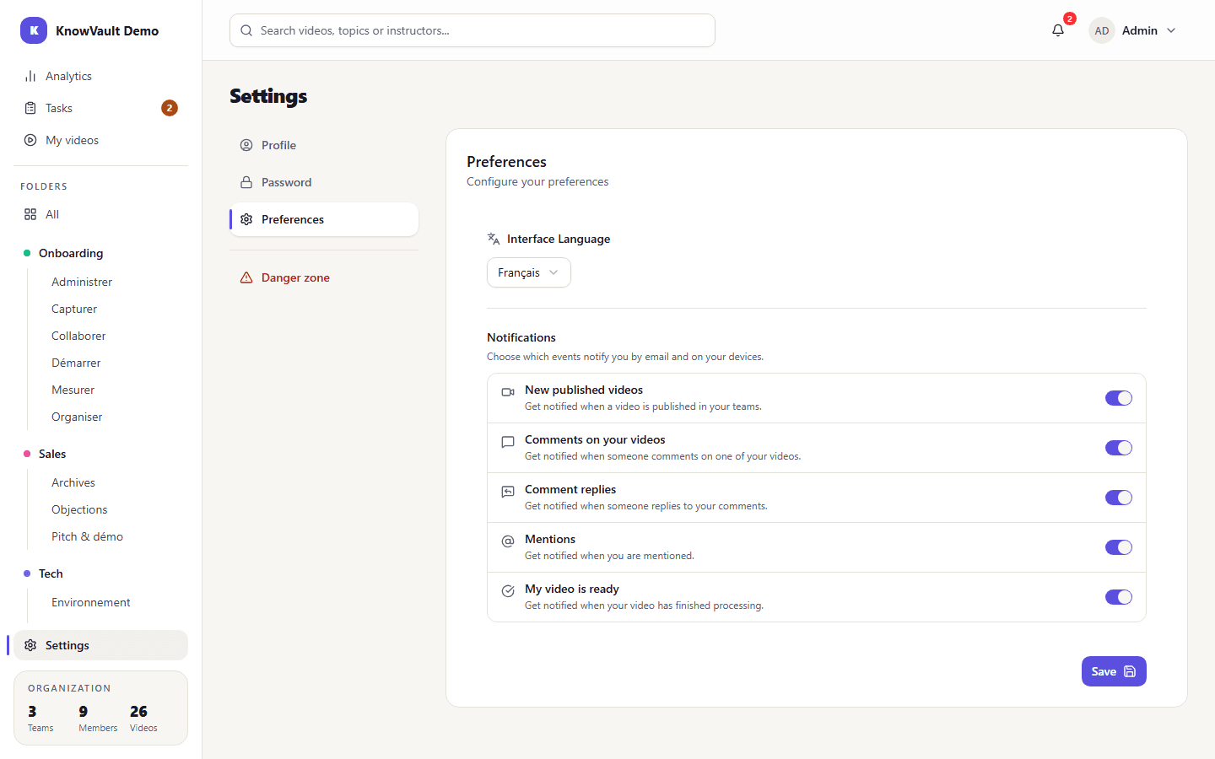Click the Interface Language translate icon
1215x759 pixels.
(494, 239)
